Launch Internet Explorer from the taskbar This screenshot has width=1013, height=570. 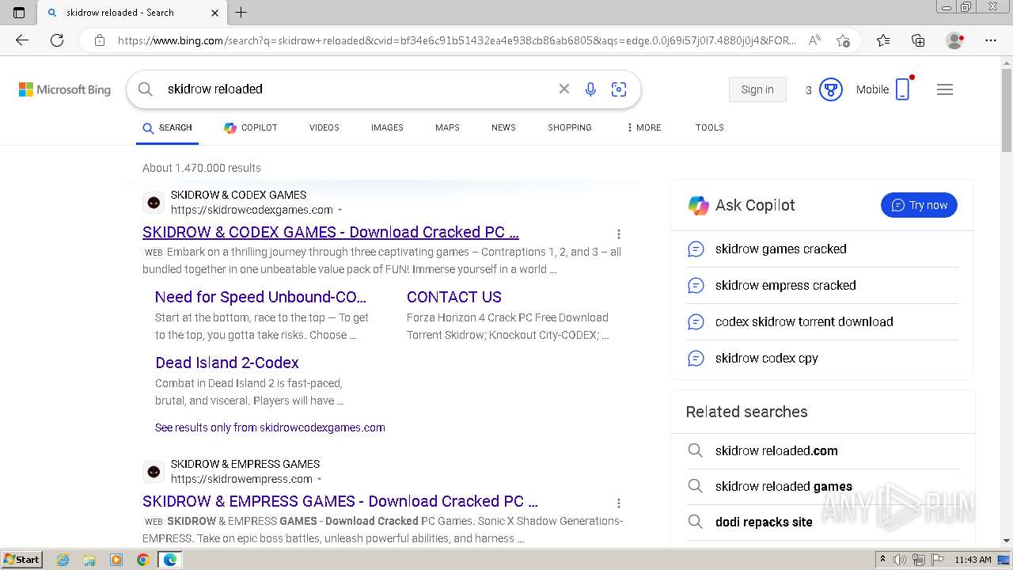coord(63,560)
